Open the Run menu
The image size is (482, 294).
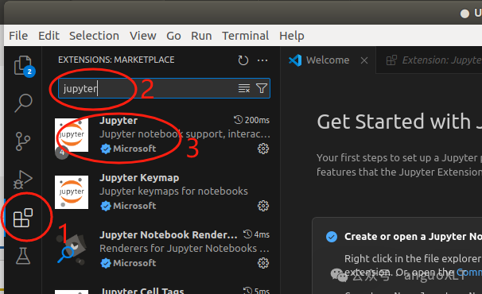[201, 36]
